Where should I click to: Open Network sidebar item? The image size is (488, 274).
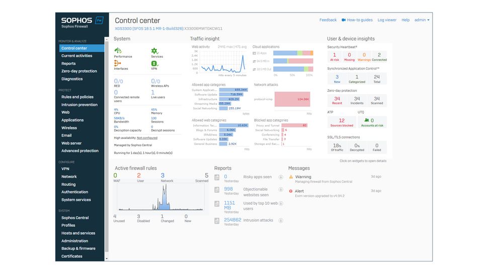tap(69, 177)
